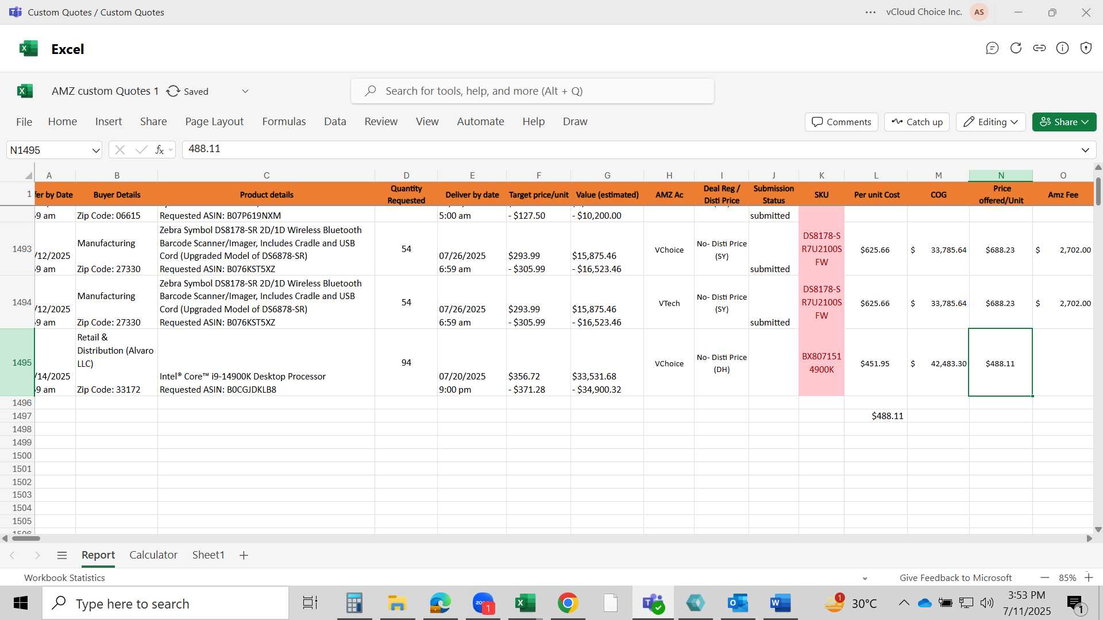Click the reload tab icon
The width and height of the screenshot is (1103, 620).
[x=1016, y=48]
